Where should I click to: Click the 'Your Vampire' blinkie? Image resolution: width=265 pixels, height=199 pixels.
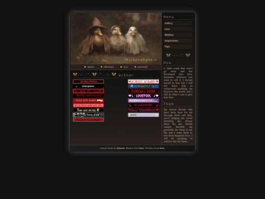click(143, 110)
